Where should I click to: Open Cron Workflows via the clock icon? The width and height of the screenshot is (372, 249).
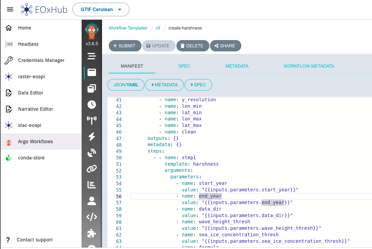point(92,104)
